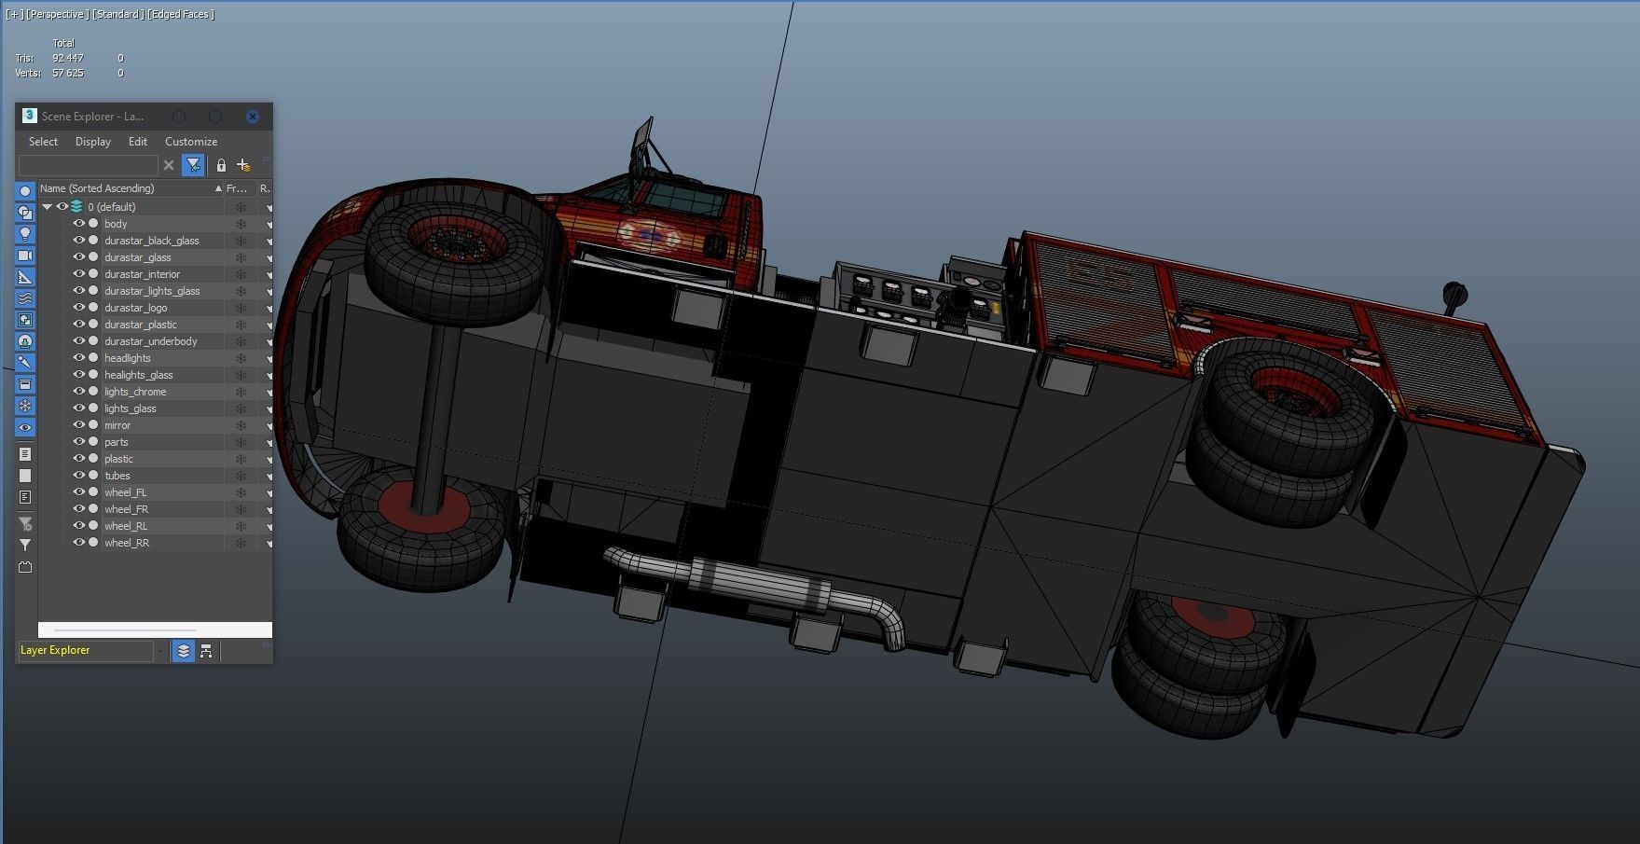Image resolution: width=1640 pixels, height=844 pixels.
Task: Toggle the selection filter funnel toolbar button
Action: pyautogui.click(x=193, y=165)
